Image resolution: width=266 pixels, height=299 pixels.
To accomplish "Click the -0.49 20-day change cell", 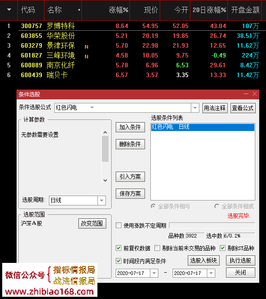I will click(218, 55).
